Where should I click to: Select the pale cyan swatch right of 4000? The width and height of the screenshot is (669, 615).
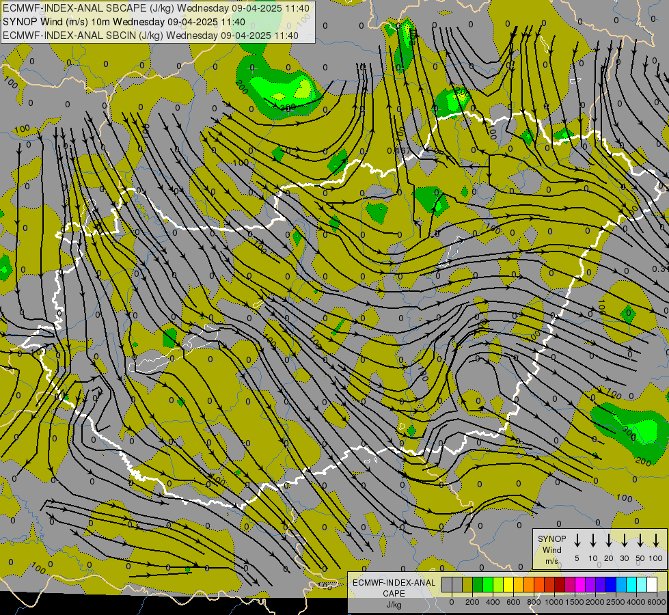point(641,584)
